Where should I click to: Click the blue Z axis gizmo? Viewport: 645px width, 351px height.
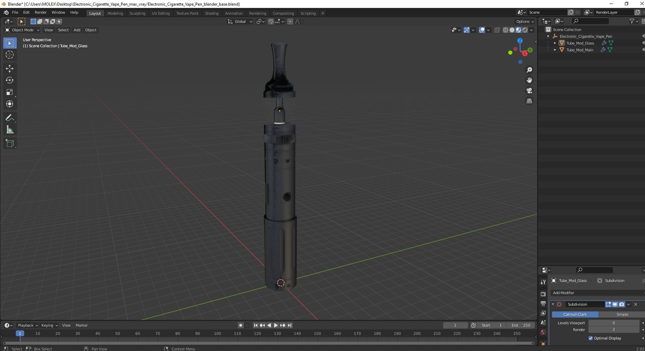[520, 41]
